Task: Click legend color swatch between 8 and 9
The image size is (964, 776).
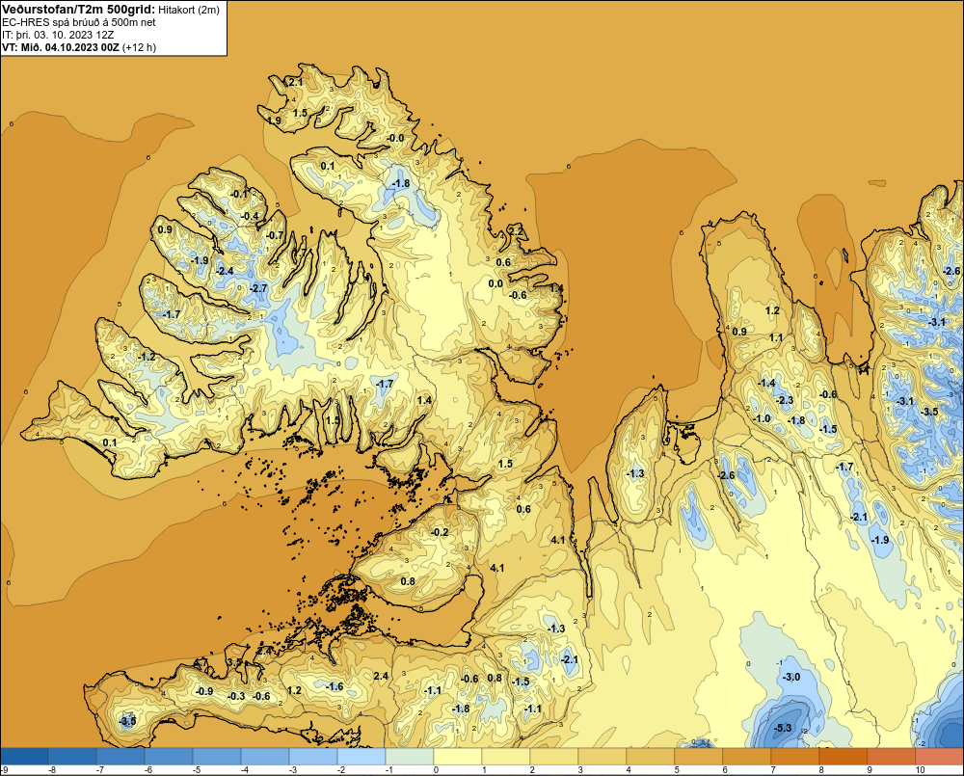Action: (x=843, y=757)
